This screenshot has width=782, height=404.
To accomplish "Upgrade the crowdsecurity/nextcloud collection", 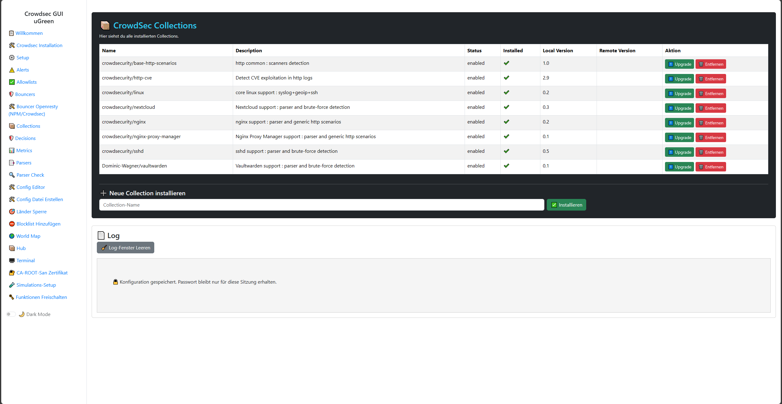I will tap(679, 108).
